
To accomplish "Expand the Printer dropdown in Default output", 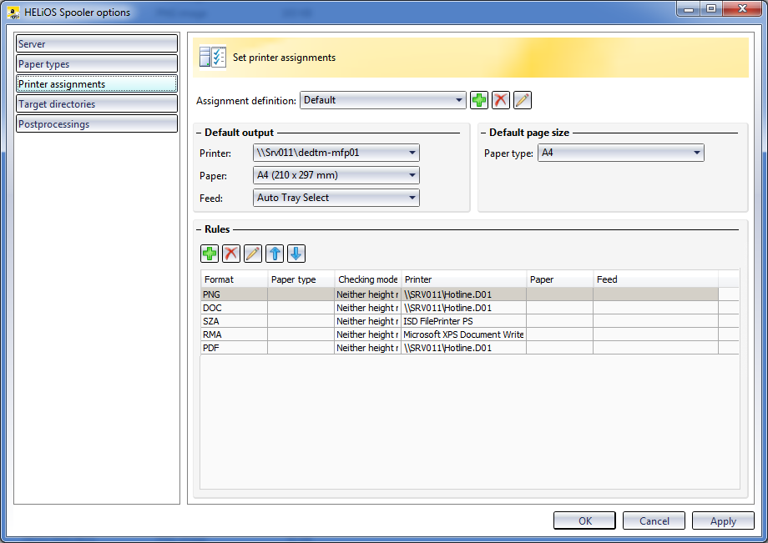I will tap(336, 153).
